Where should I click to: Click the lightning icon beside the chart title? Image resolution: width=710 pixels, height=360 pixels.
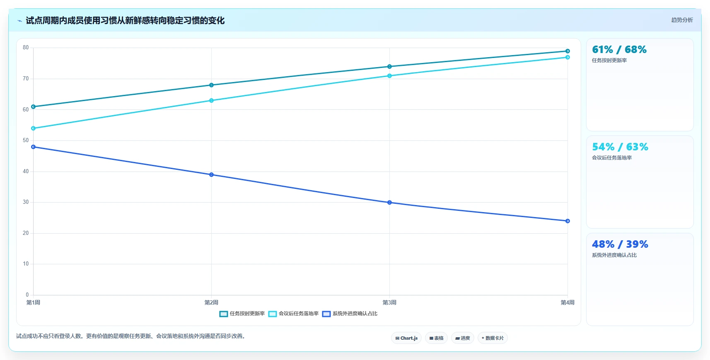coord(19,21)
